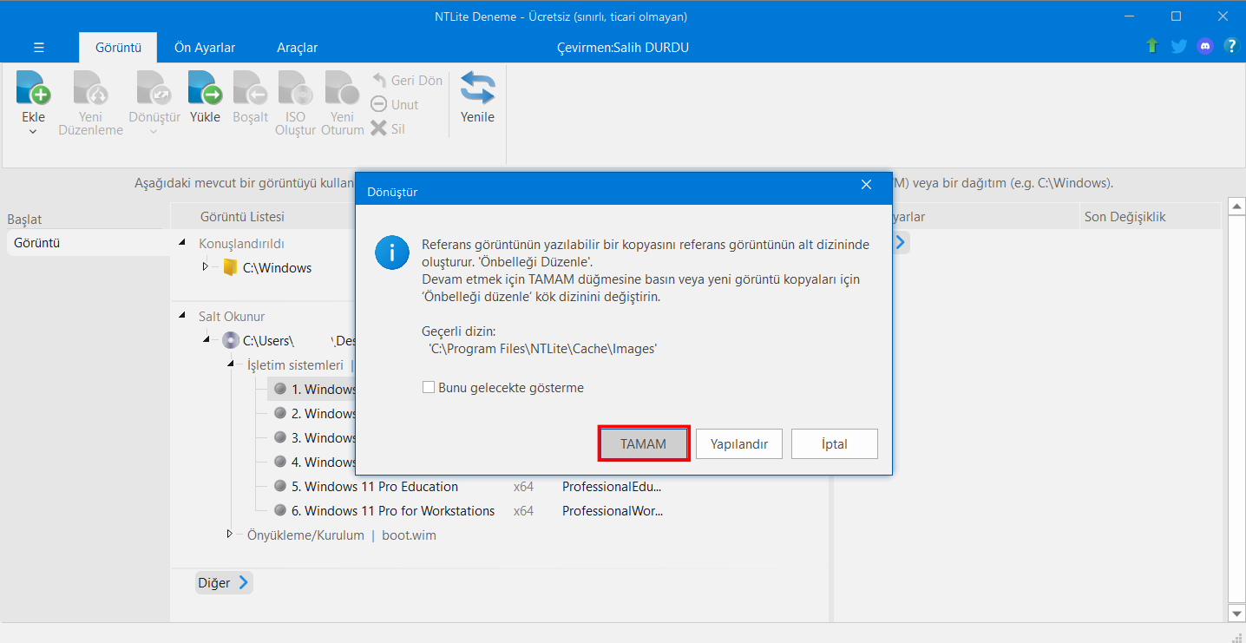Click scrollbar down arrow at right
Screen dimensions: 1246x643
[x=1236, y=613]
